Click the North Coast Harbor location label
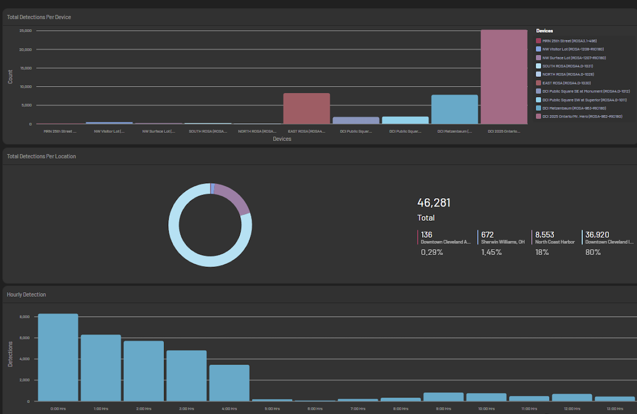 555,242
